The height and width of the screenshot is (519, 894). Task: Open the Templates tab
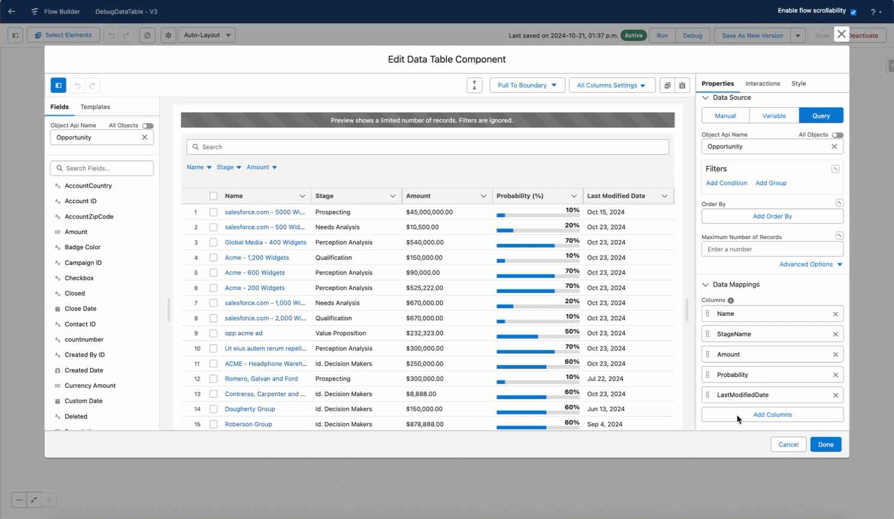(x=95, y=107)
